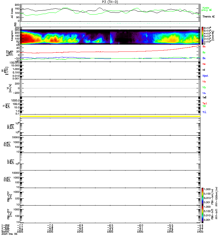
Task: Click the ESA elec [eV] axis label
Action: tap(7, 179)
